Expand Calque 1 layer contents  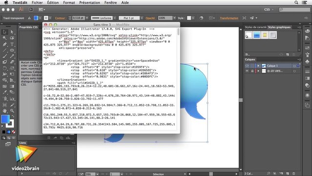[258, 66]
